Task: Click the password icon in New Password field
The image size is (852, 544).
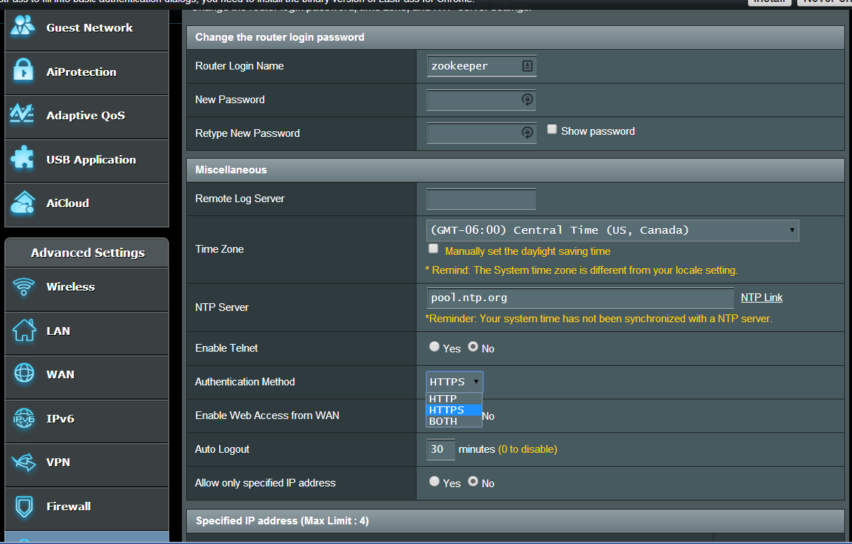Action: [x=527, y=100]
